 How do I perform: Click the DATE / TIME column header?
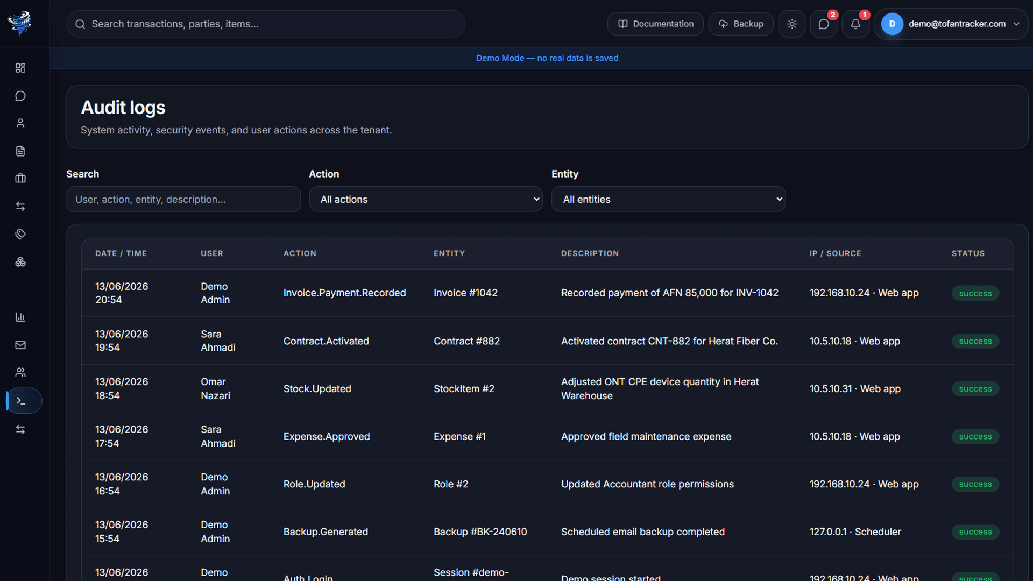pos(121,253)
